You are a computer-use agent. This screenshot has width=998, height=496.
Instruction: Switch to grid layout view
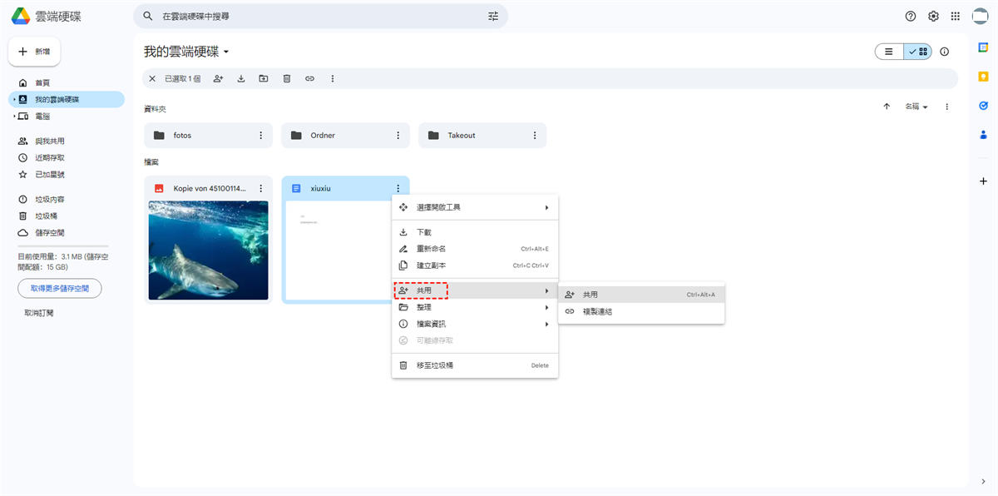(x=918, y=52)
